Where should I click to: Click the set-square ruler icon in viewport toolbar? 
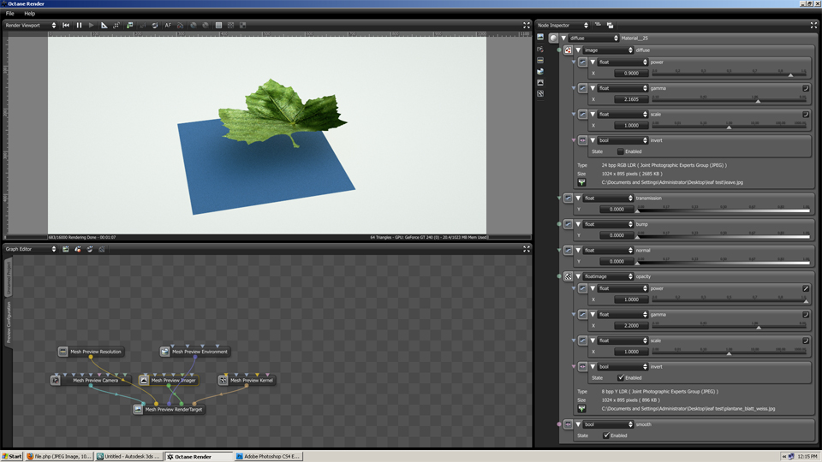(104, 25)
